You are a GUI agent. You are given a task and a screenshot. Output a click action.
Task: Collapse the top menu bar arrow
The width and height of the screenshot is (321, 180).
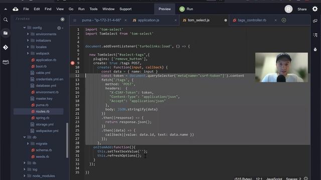(6, 9)
